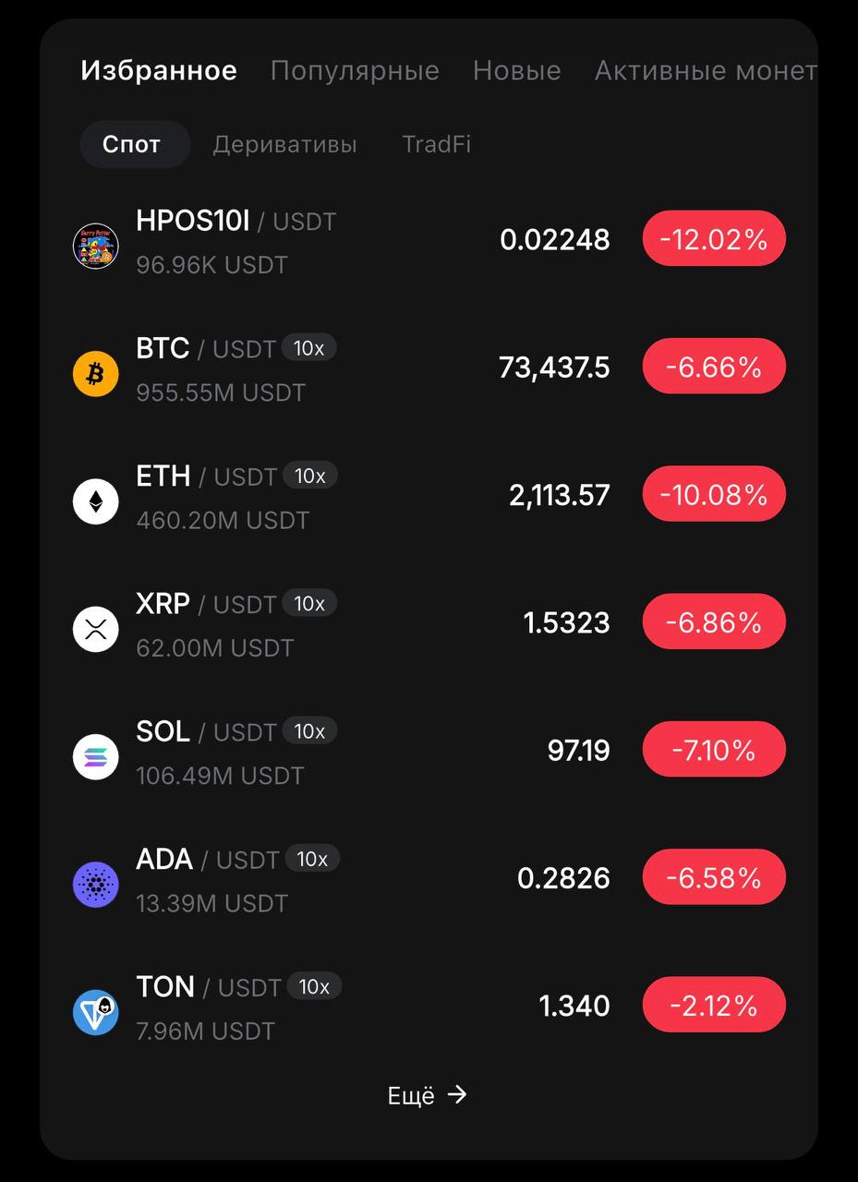
Task: Open the Новые tab
Action: (516, 70)
